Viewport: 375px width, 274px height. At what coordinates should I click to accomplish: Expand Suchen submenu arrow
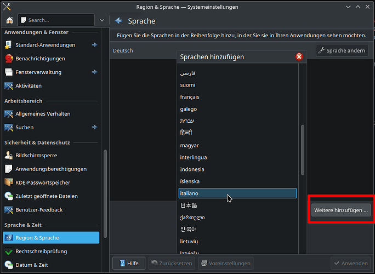point(95,127)
